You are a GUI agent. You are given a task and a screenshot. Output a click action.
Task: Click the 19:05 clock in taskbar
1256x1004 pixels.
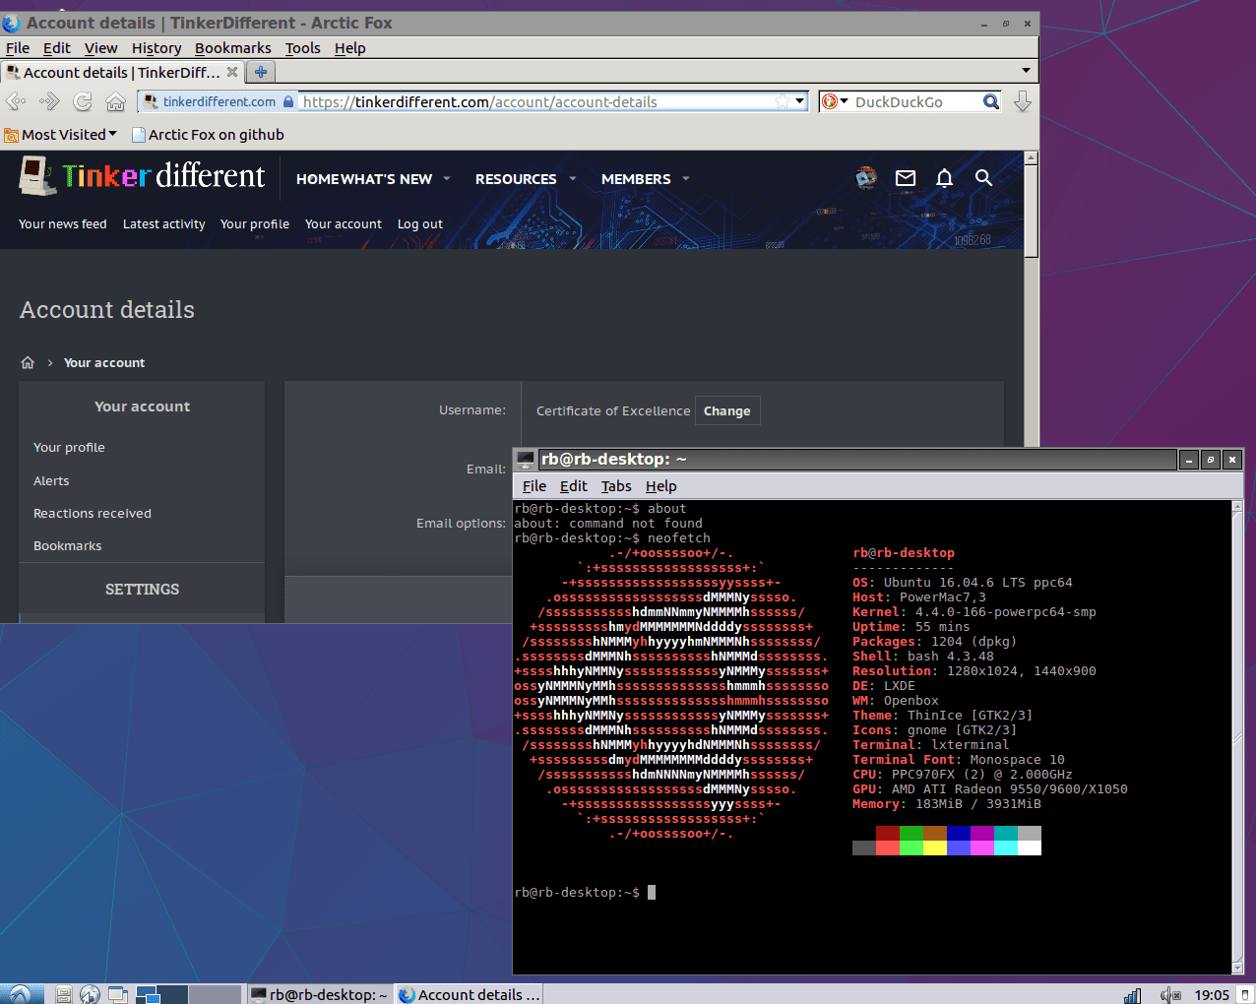(x=1212, y=995)
